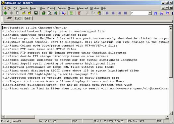Cut selection with the scissors icon
The height and width of the screenshot is (124, 174).
pos(87,13)
